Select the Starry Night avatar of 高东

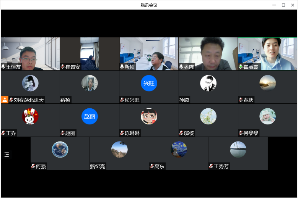pos(179,150)
